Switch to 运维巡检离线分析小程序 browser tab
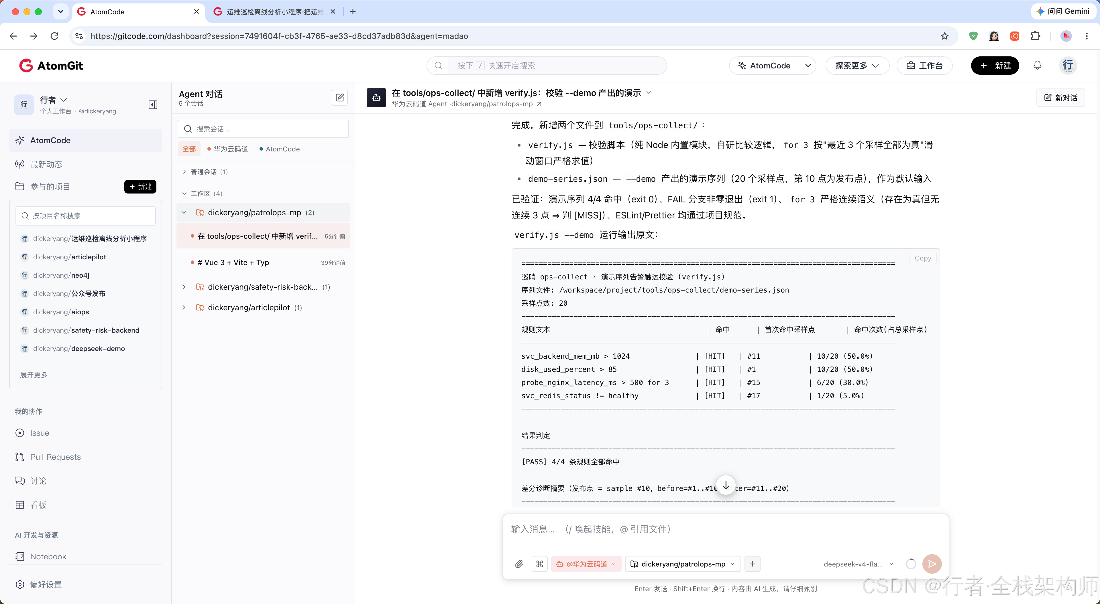The image size is (1100, 604). click(x=275, y=12)
